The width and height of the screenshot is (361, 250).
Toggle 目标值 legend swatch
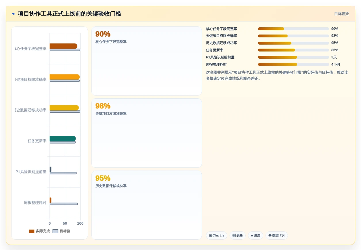click(x=56, y=231)
